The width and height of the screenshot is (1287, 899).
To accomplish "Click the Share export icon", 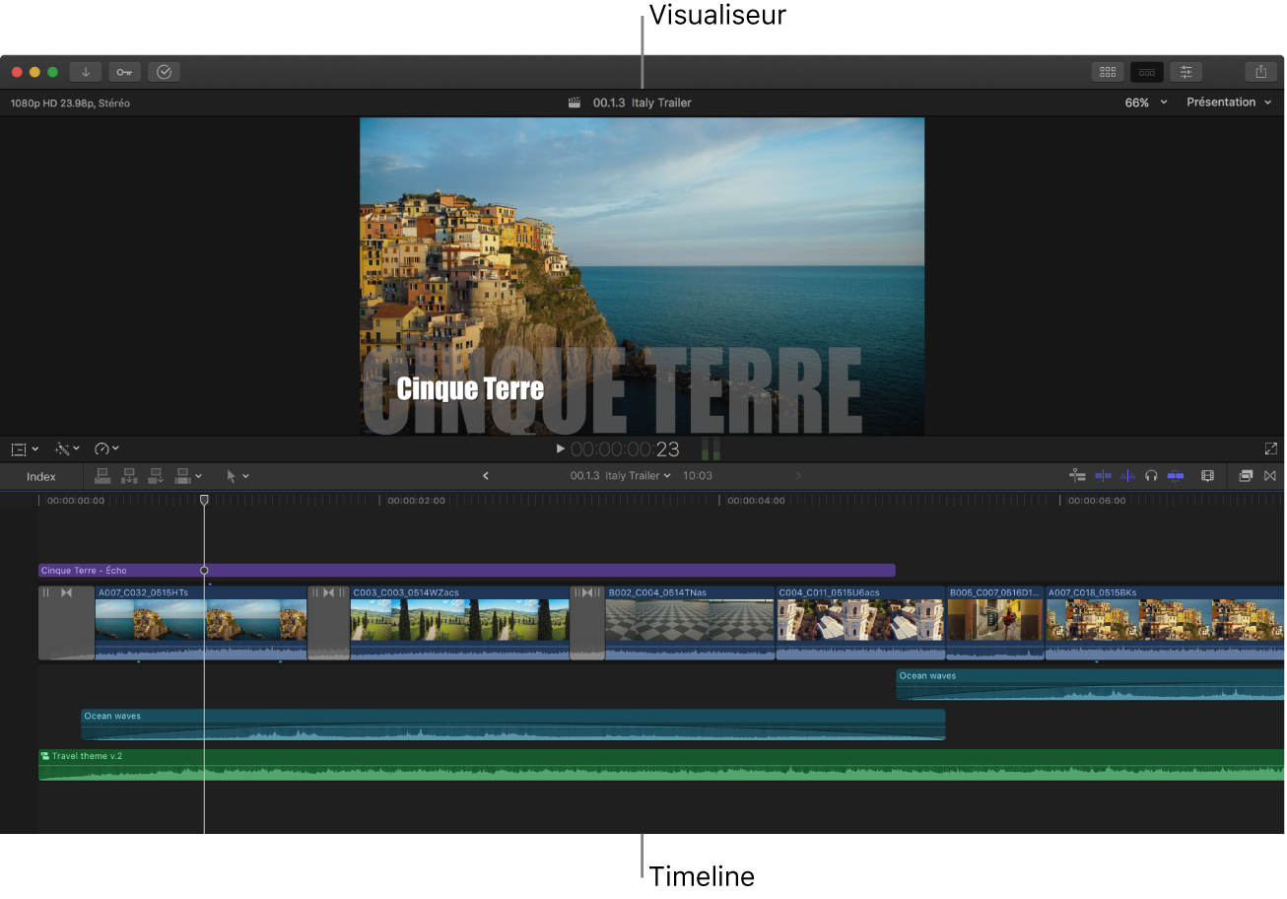I will click(1262, 71).
